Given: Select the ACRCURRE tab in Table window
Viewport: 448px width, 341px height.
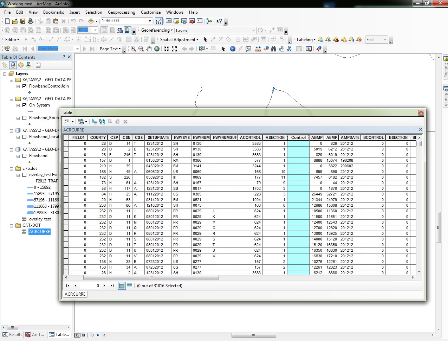Looking at the screenshot, I should 75,294.
